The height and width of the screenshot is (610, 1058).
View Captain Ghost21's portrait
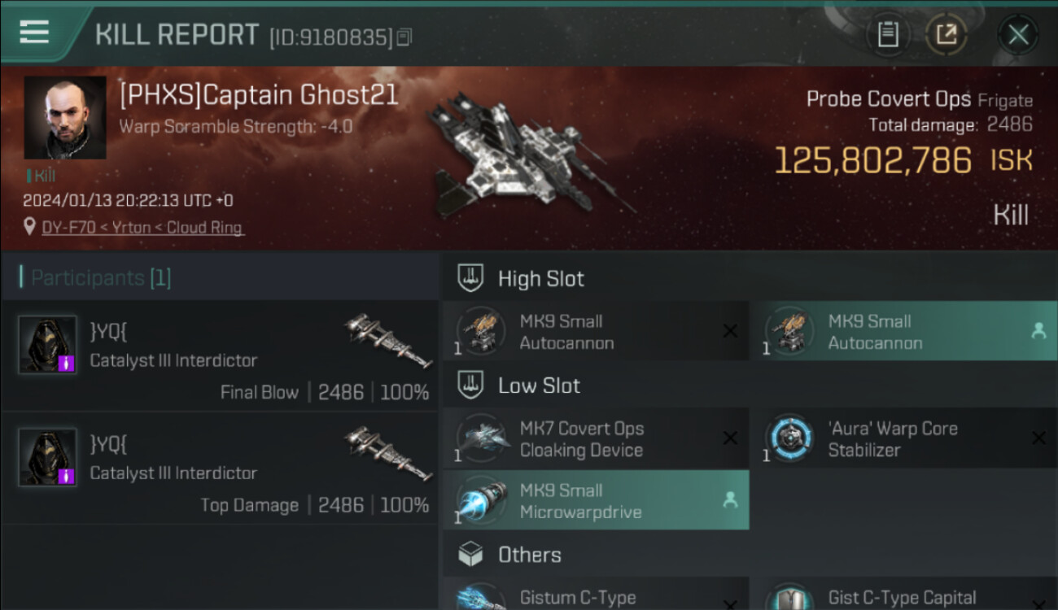65,118
